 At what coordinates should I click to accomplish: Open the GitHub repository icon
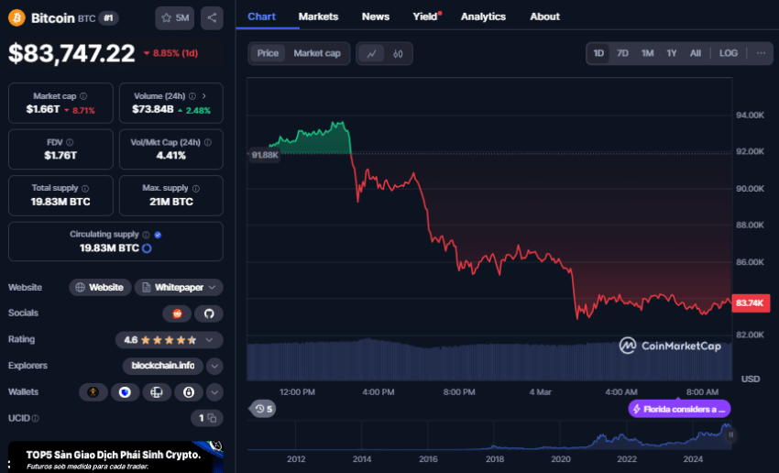point(208,313)
